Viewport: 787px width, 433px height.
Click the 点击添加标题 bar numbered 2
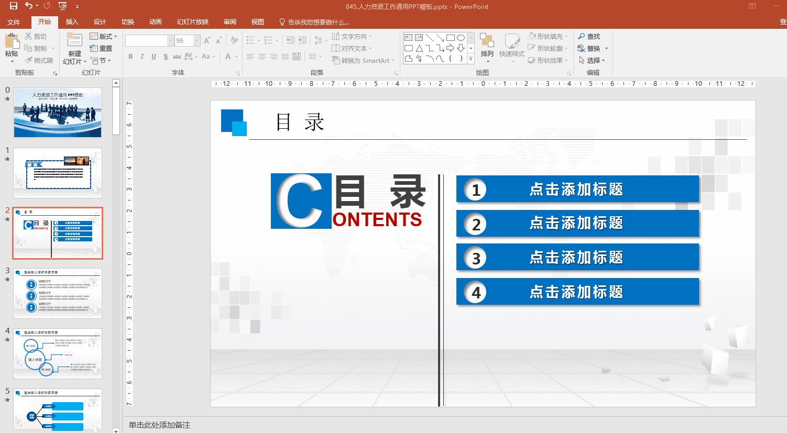578,224
